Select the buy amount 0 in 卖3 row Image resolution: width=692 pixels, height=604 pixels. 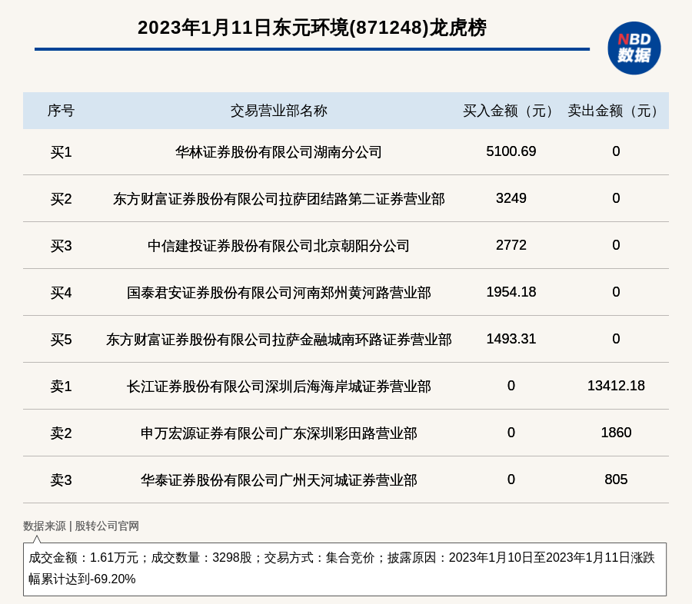point(511,480)
